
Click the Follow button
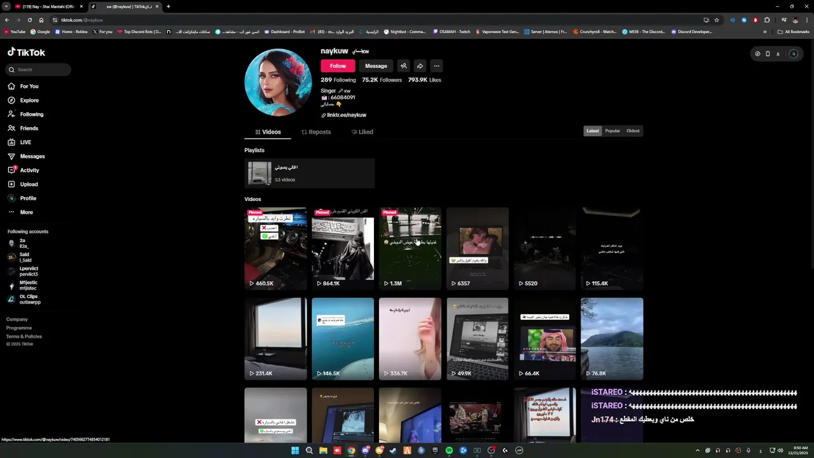tap(338, 66)
